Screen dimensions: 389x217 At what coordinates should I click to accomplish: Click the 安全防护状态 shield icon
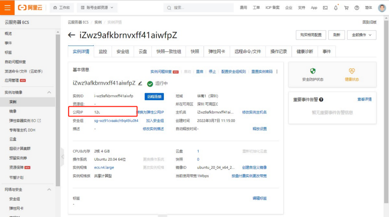[313, 71]
